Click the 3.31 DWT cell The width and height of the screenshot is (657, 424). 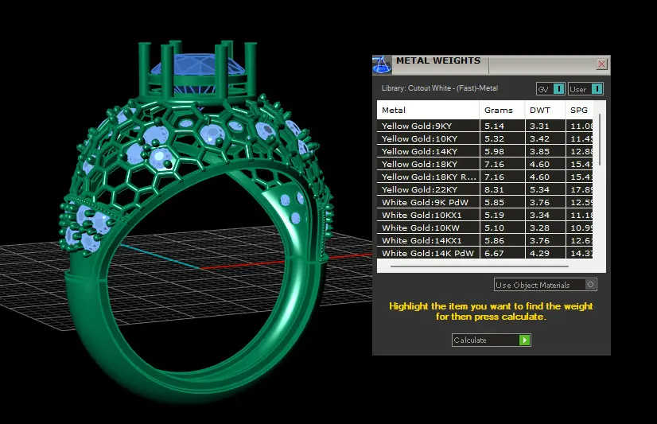(x=545, y=126)
